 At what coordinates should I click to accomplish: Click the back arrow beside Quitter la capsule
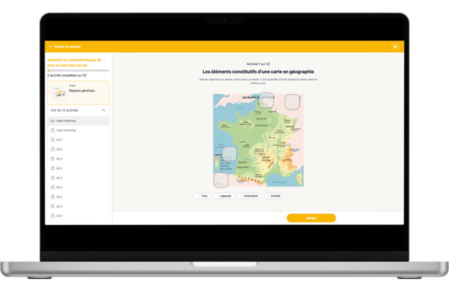click(51, 46)
